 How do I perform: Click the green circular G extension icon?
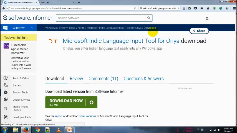coord(221,8)
